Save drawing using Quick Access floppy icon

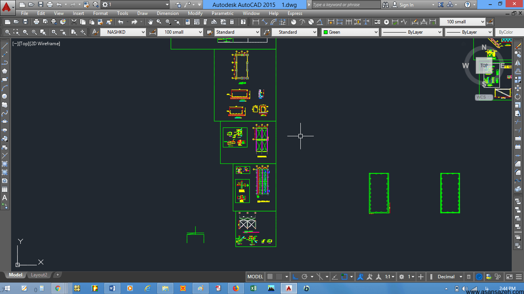pos(41,5)
